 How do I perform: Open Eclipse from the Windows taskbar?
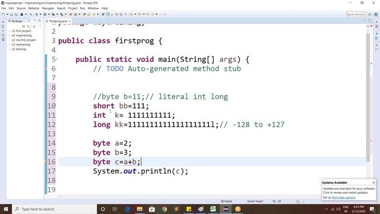click(226, 209)
